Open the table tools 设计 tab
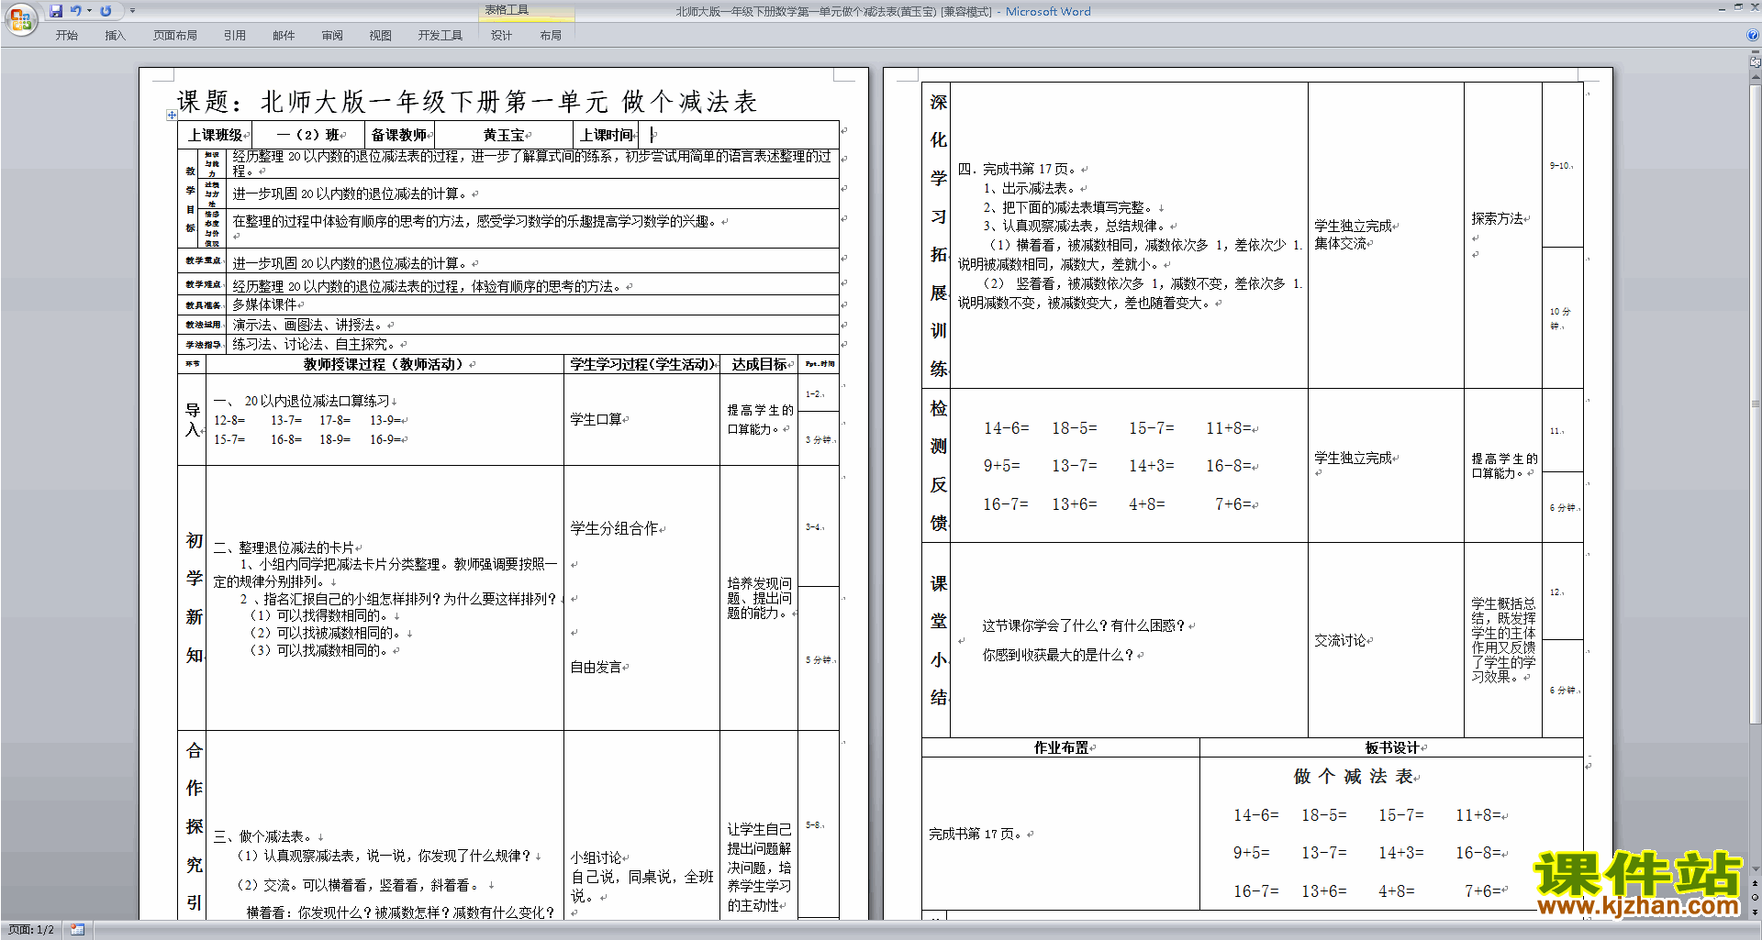The image size is (1762, 940). [x=501, y=35]
